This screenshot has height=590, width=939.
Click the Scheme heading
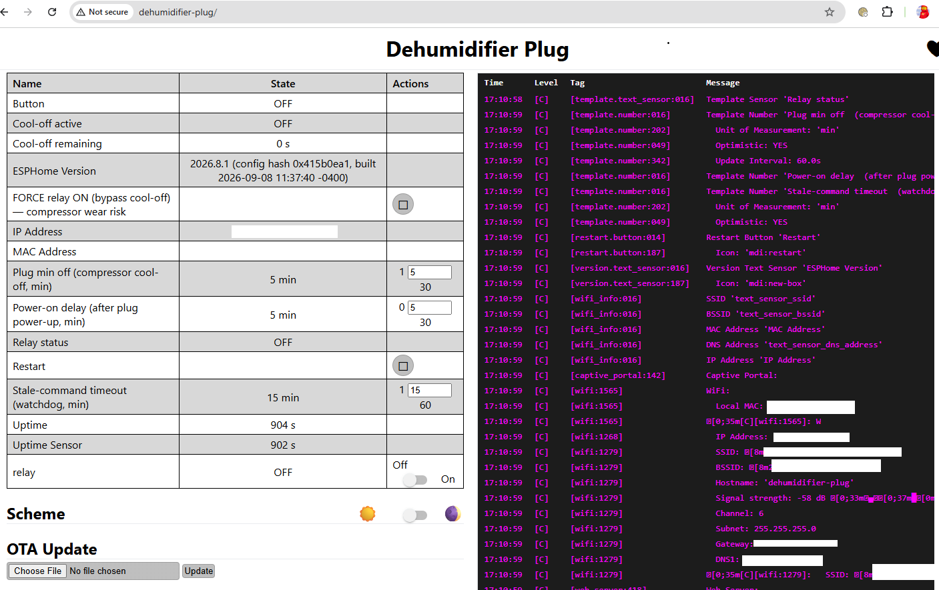[36, 514]
